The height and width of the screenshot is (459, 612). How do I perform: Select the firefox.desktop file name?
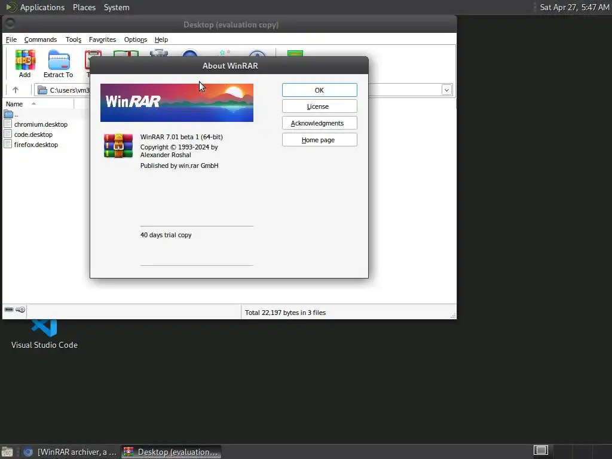pos(36,145)
